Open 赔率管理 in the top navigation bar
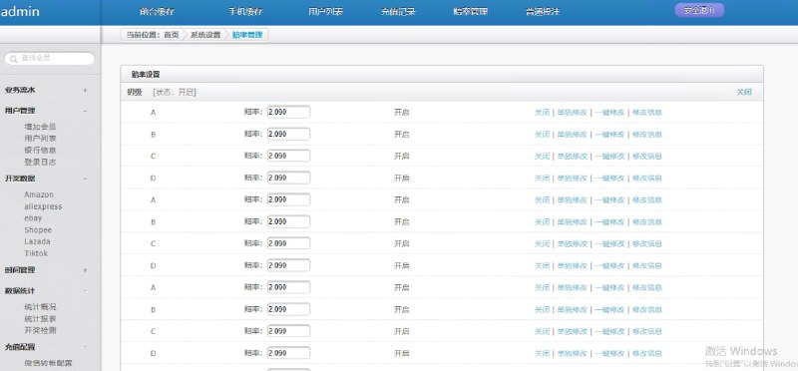The width and height of the screenshot is (798, 371). 471,12
